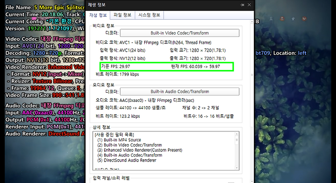Click the dialog scrollbar down arrow
This screenshot has height=183, width=336.
(x=252, y=181)
